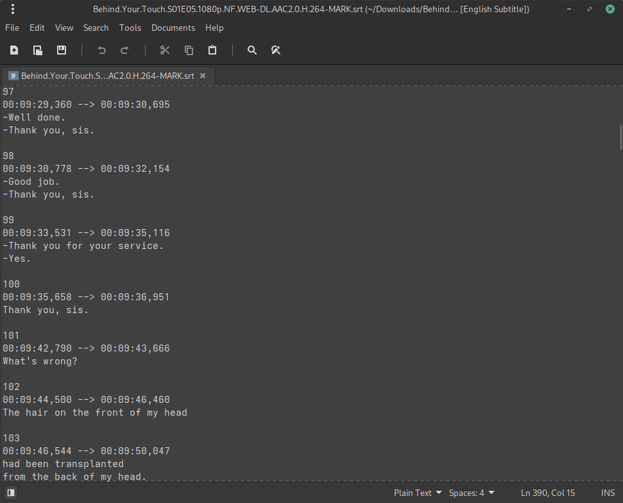Save the document using the floppy icon
Image resolution: width=623 pixels, height=503 pixels.
pos(61,50)
